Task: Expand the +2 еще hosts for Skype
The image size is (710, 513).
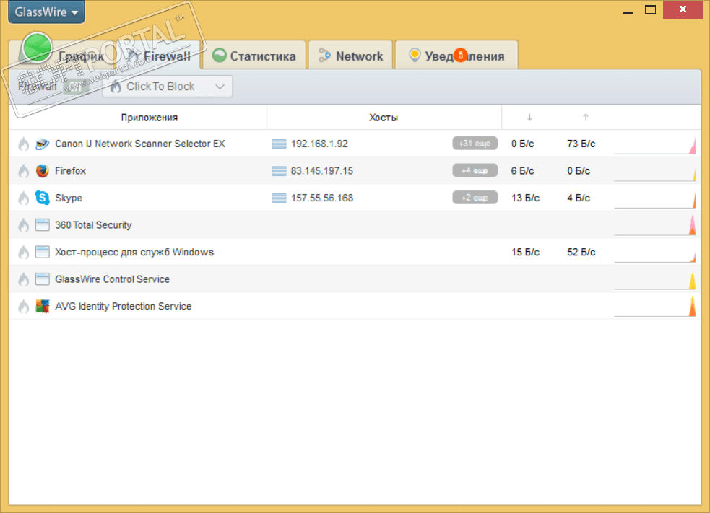Action: coord(475,198)
